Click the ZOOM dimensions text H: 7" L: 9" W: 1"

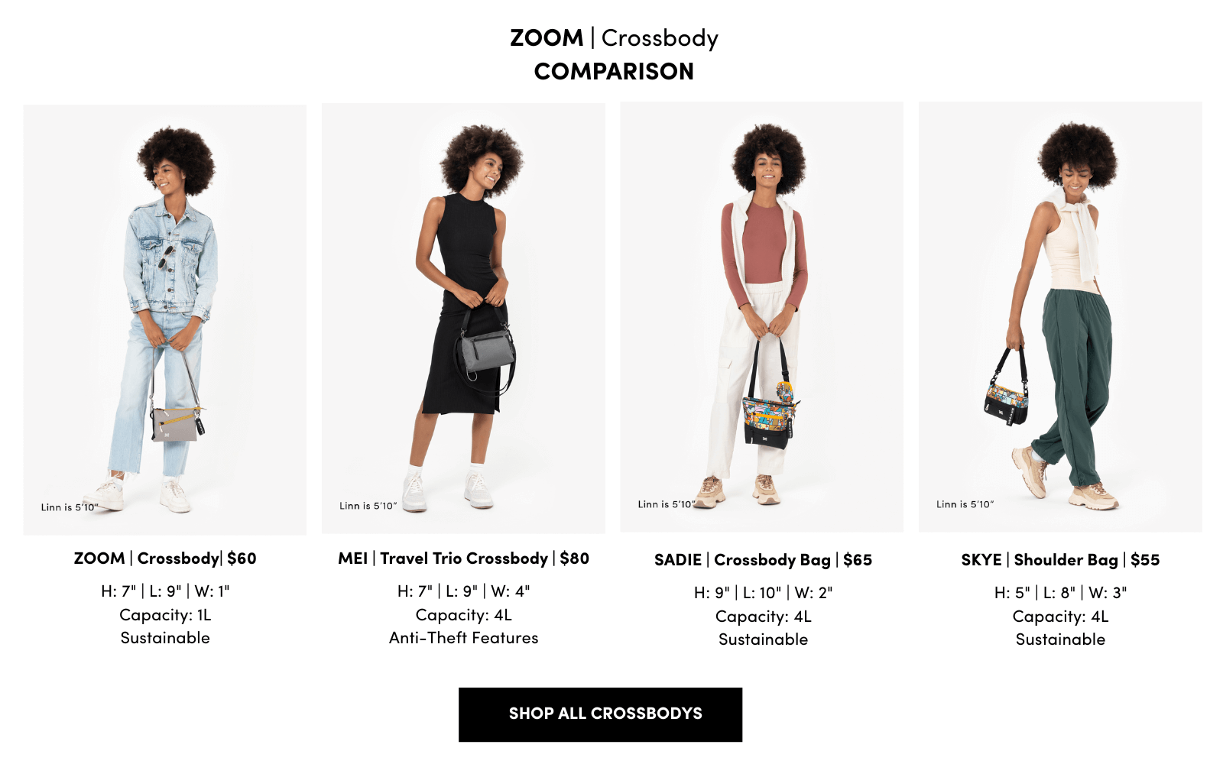pyautogui.click(x=165, y=591)
